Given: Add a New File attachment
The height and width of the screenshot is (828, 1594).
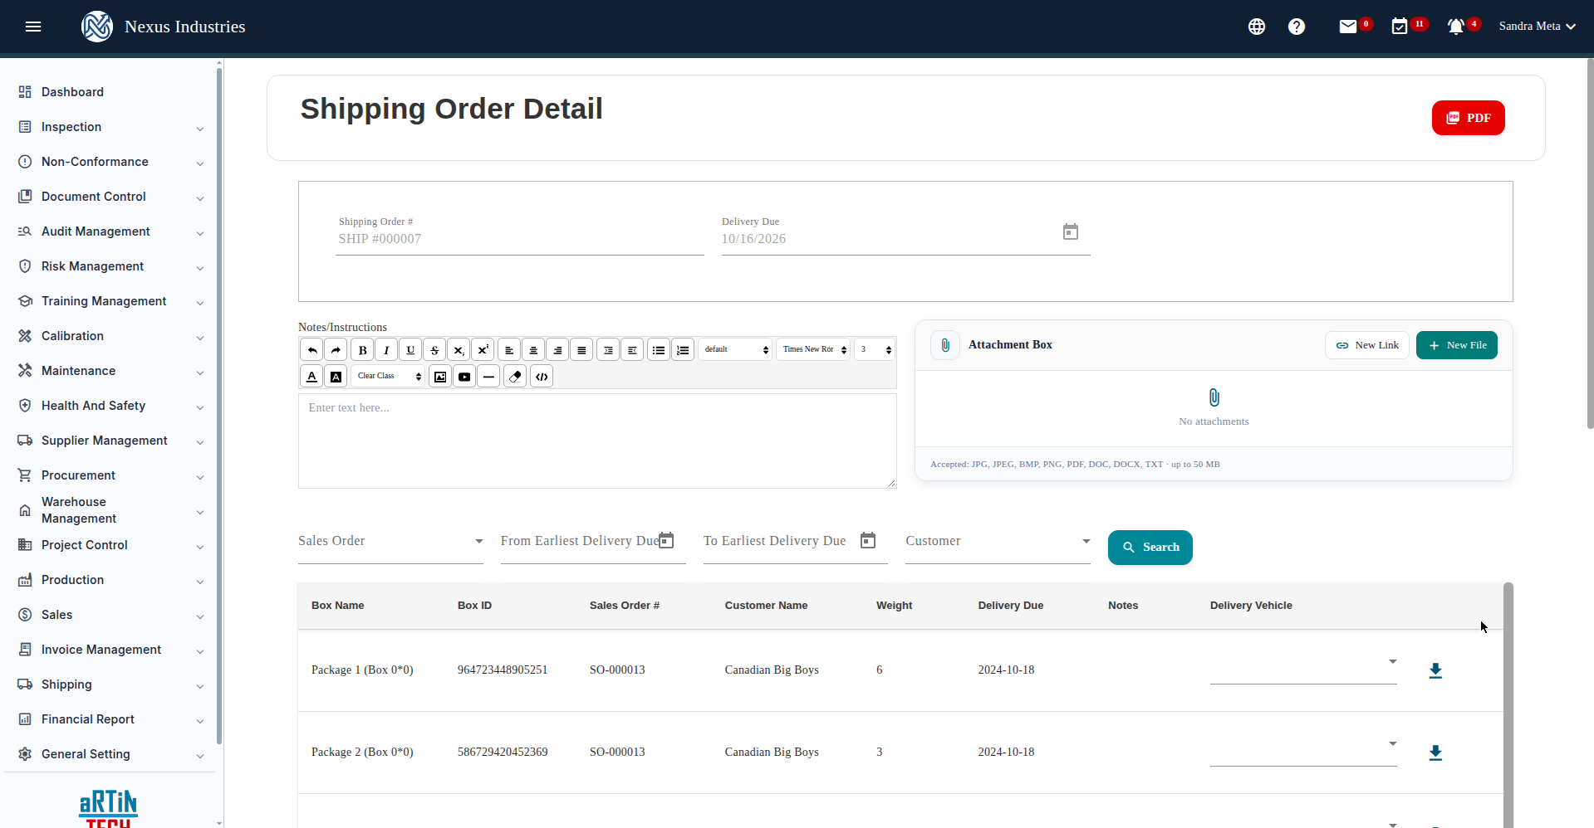Looking at the screenshot, I should point(1456,345).
